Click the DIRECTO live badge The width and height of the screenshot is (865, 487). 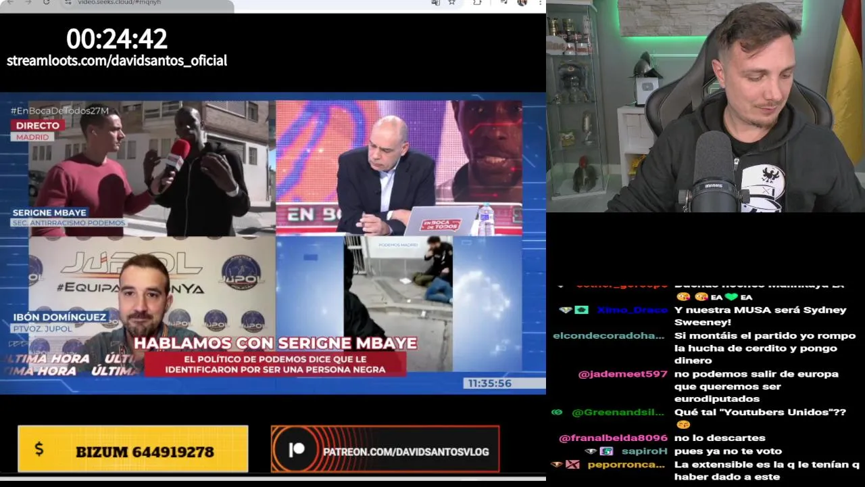click(38, 125)
